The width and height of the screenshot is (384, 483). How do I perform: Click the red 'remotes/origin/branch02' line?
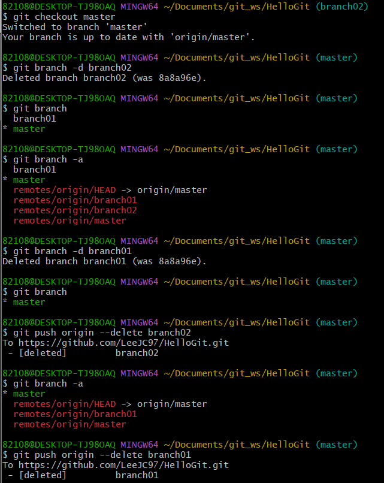75,210
